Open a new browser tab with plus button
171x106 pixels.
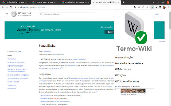[x=123, y=2]
